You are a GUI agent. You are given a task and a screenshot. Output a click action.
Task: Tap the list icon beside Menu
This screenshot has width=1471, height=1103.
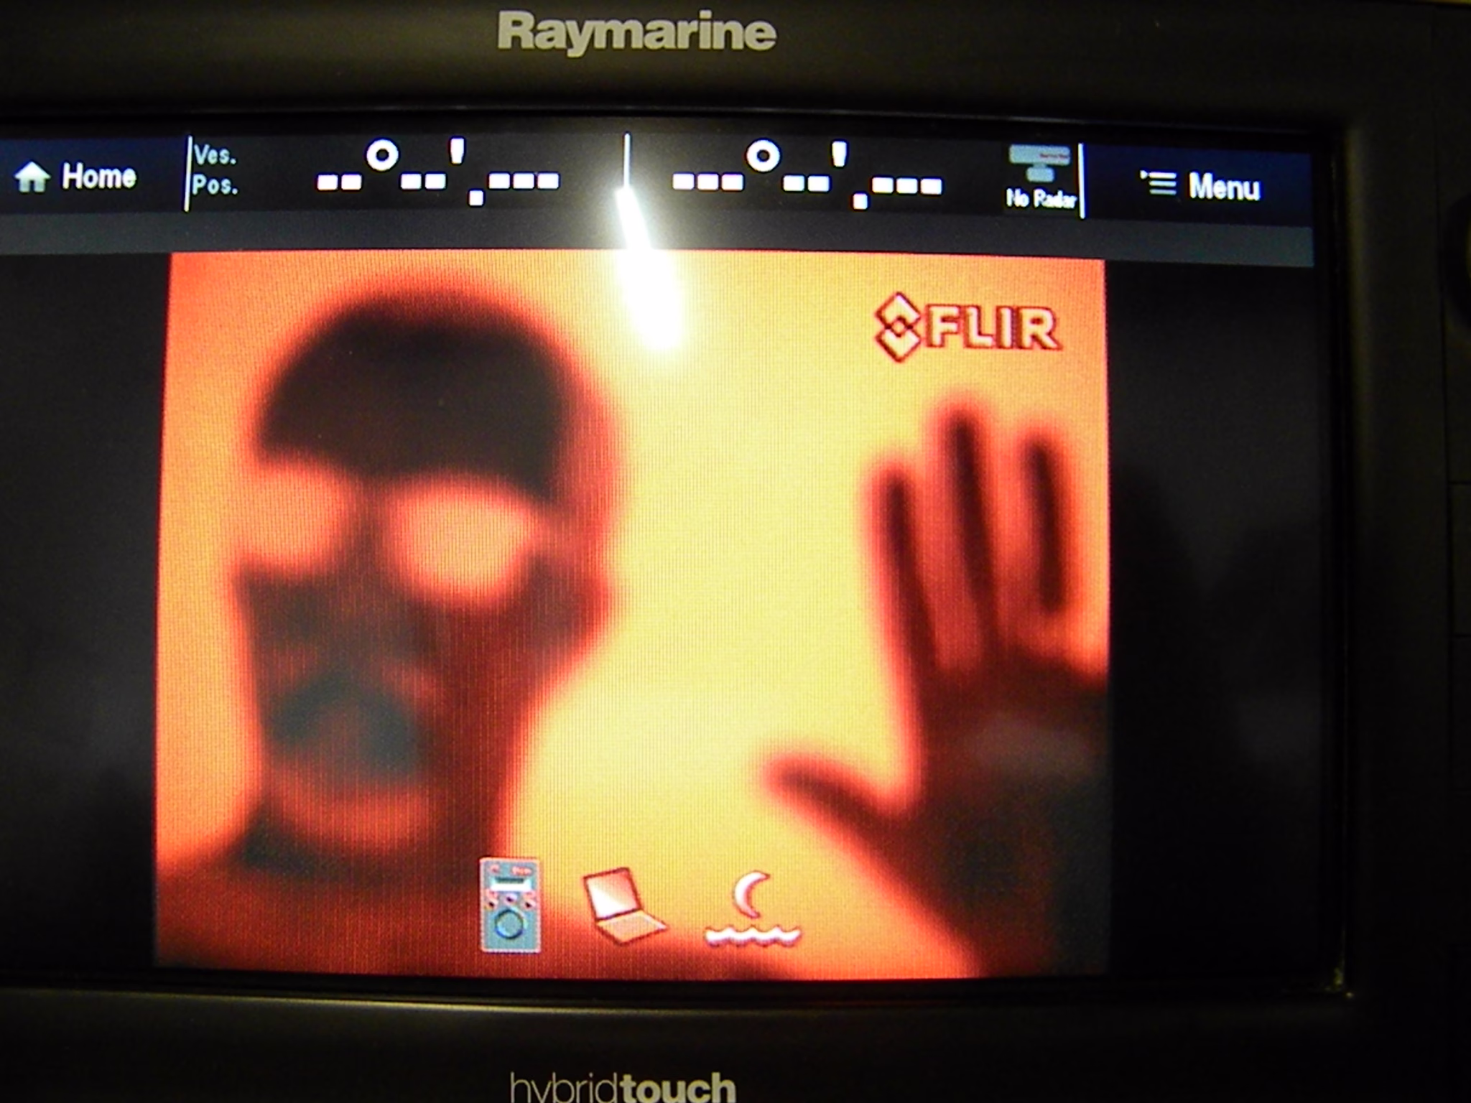(1158, 183)
